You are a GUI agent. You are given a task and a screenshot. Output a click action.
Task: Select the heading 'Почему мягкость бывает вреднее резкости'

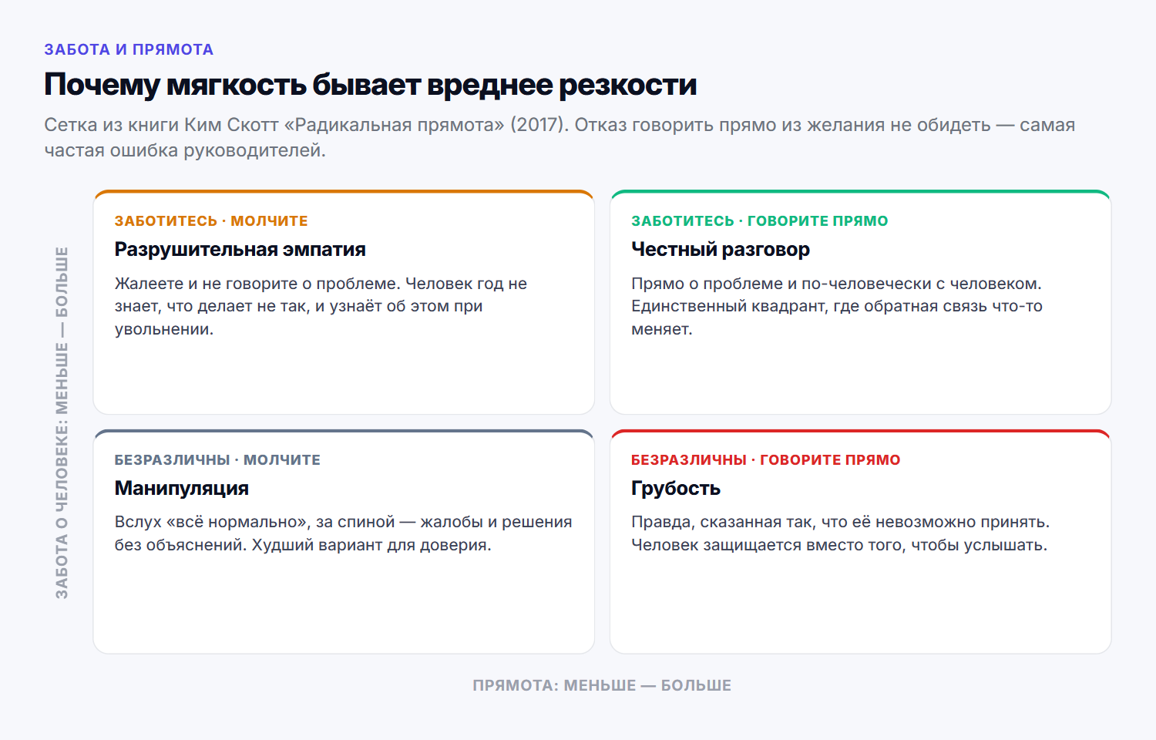pyautogui.click(x=370, y=85)
